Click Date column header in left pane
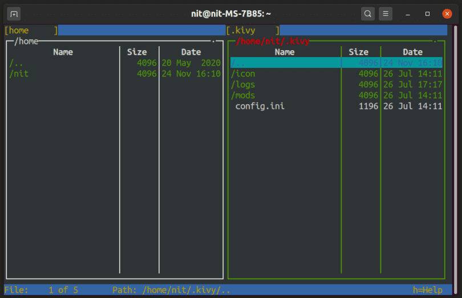Viewport: 462px width, 298px height. 191,52
